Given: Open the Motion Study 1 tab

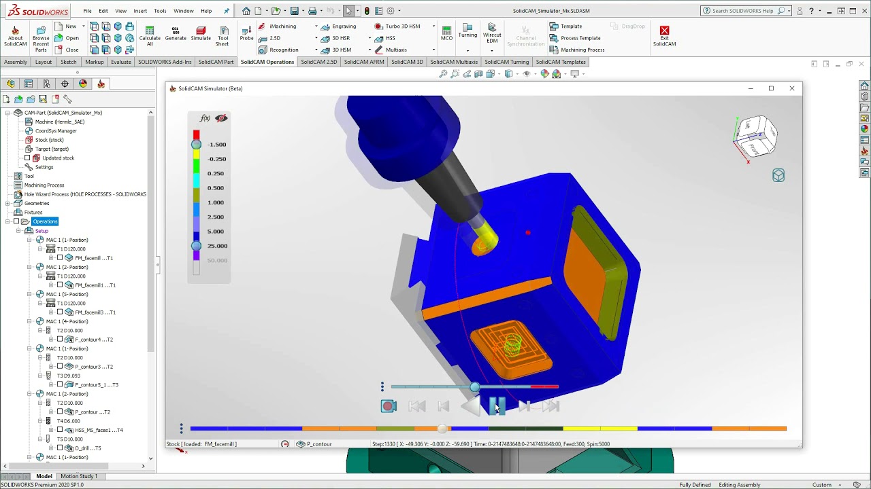Looking at the screenshot, I should (x=79, y=476).
